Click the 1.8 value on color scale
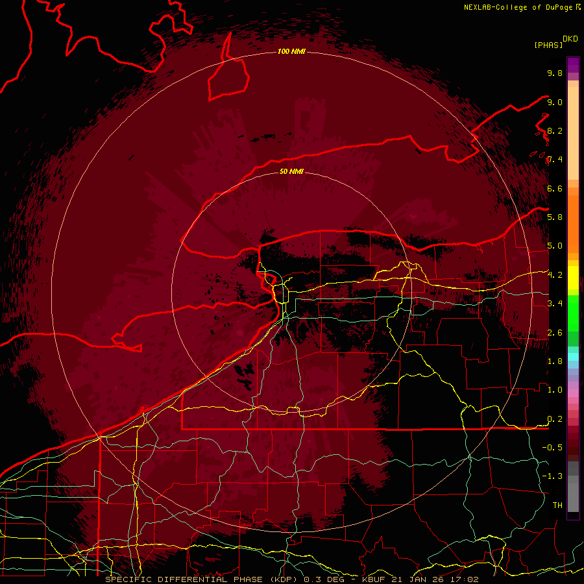The height and width of the screenshot is (584, 584). pyautogui.click(x=555, y=361)
